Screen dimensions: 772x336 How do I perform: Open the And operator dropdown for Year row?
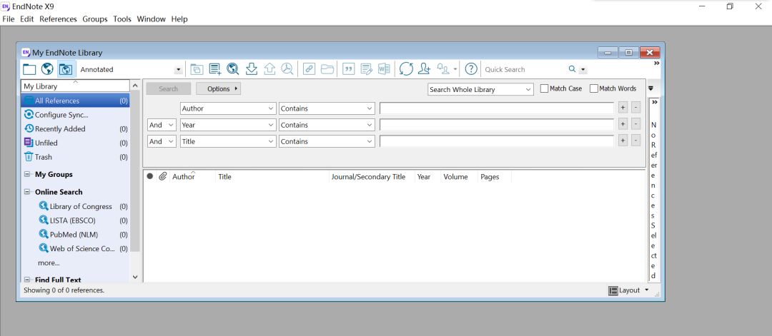click(162, 125)
